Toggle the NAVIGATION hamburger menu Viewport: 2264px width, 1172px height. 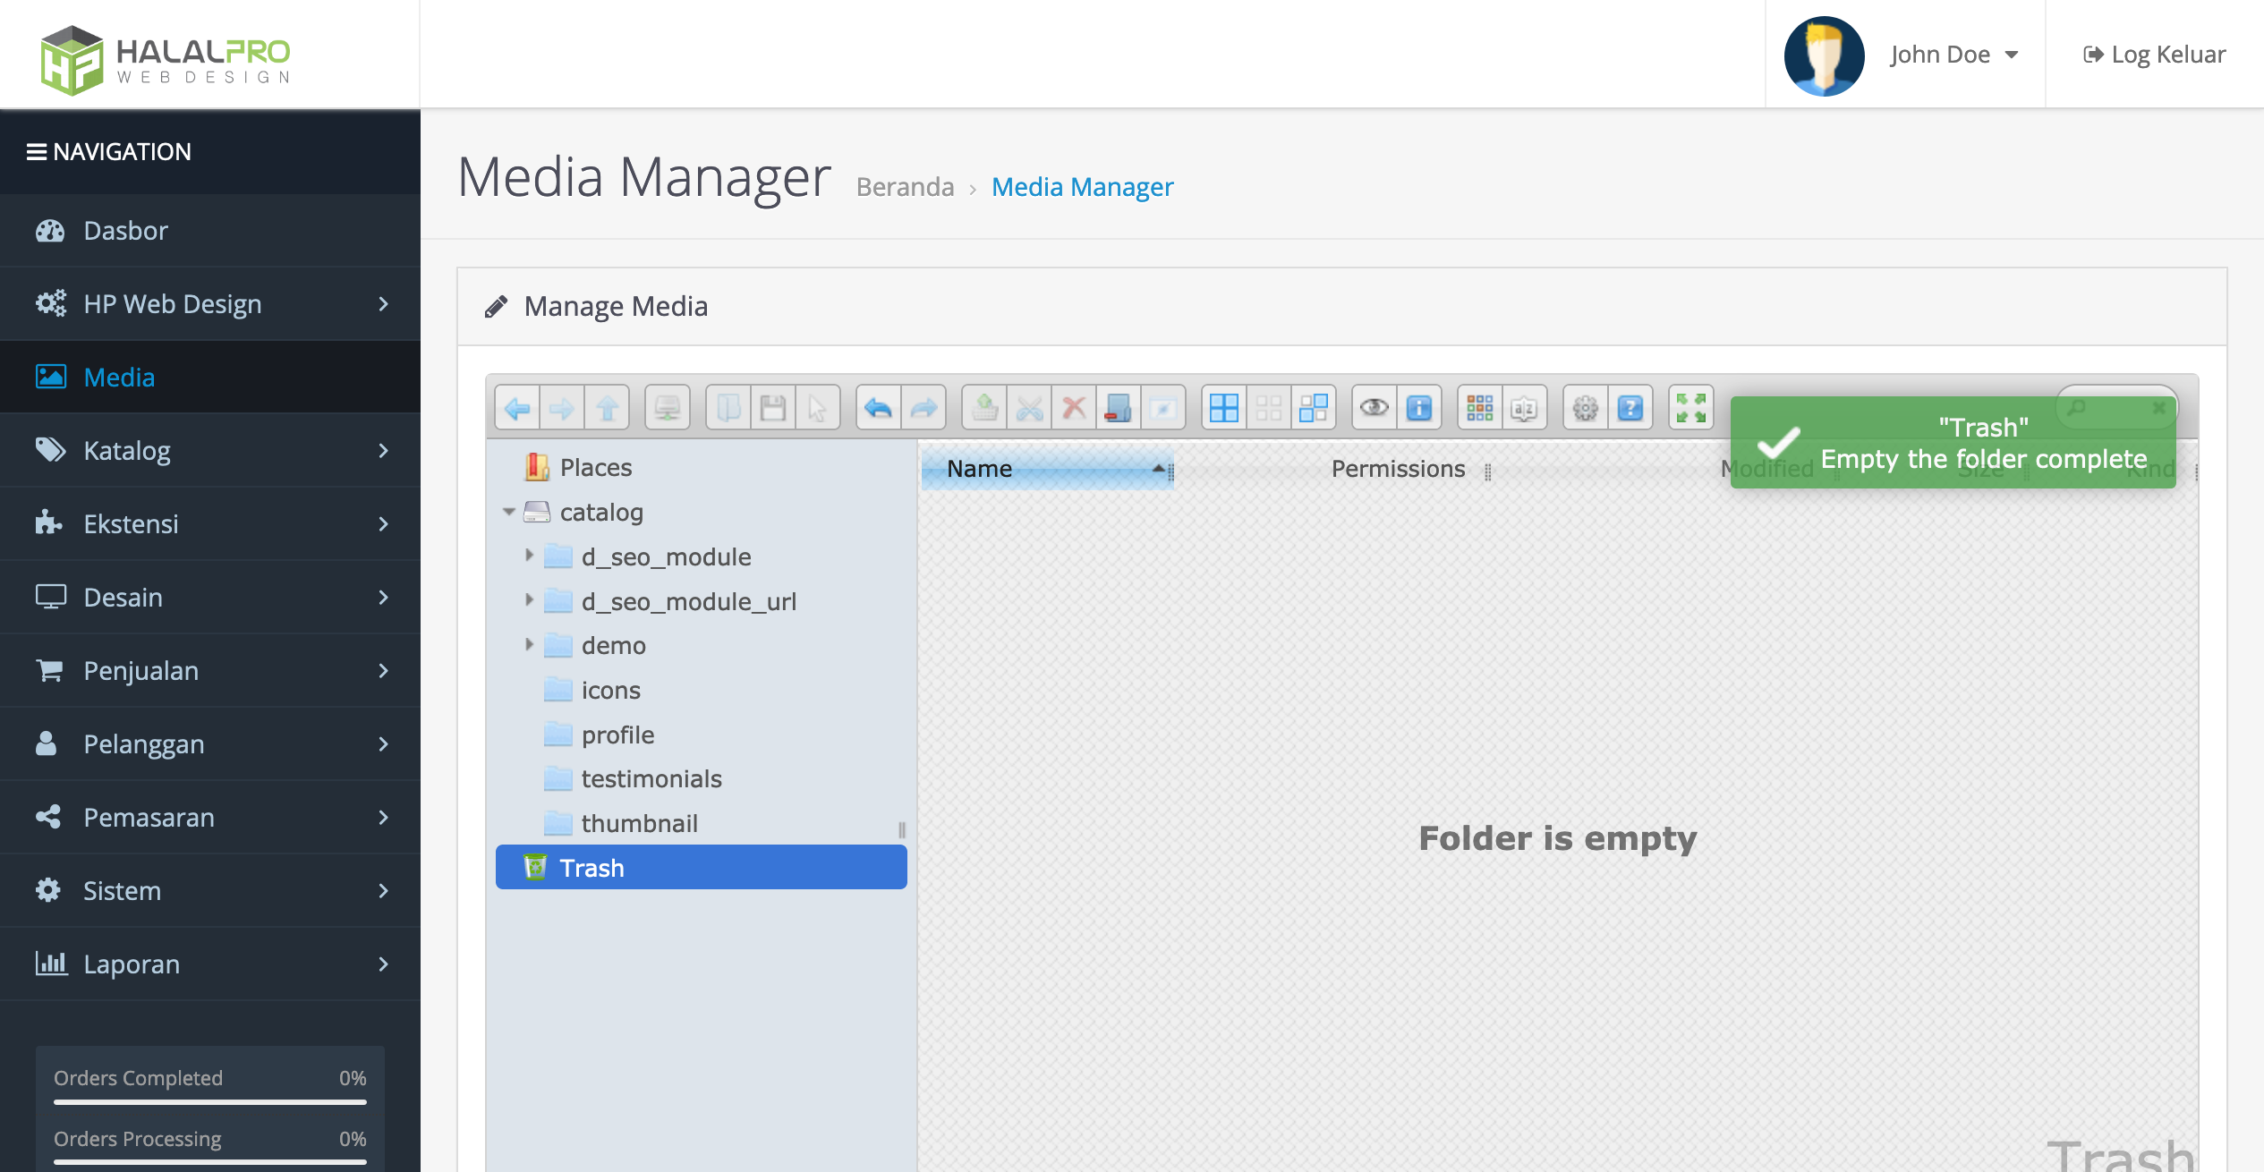(37, 152)
